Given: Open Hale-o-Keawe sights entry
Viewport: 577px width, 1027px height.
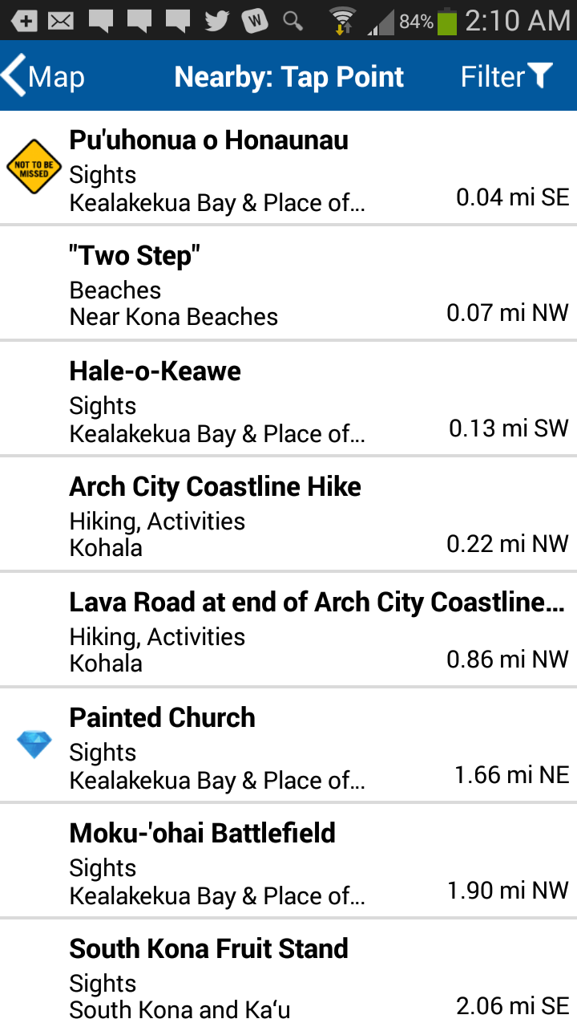Looking at the screenshot, I should point(288,400).
